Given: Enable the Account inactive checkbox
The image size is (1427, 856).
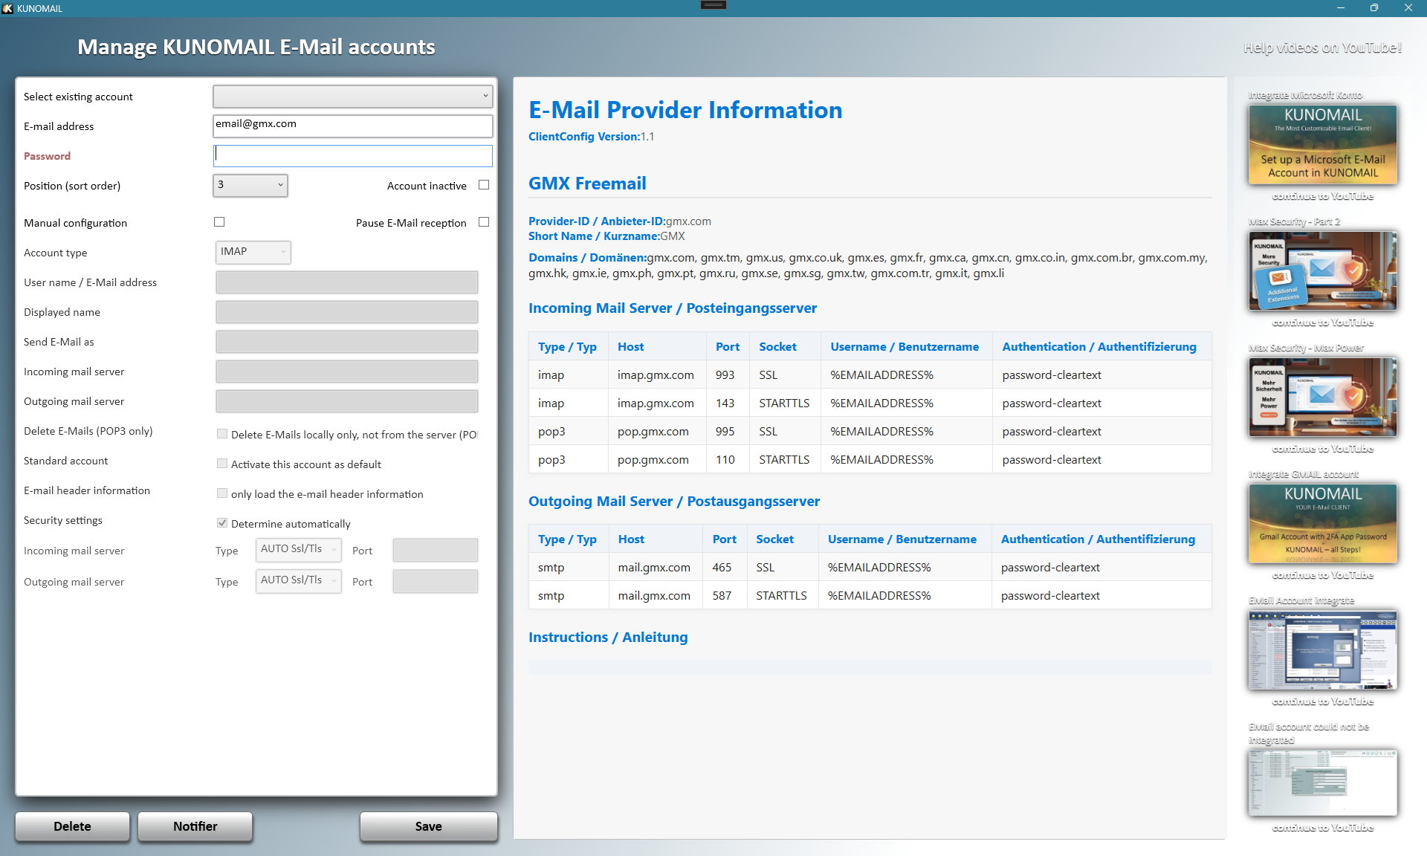Looking at the screenshot, I should click(484, 185).
